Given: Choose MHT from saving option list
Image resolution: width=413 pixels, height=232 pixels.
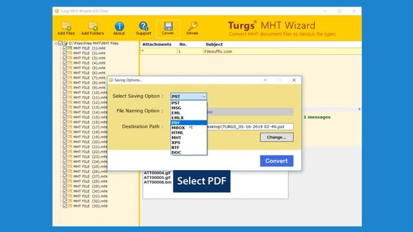Looking at the screenshot, I should pyautogui.click(x=188, y=137).
